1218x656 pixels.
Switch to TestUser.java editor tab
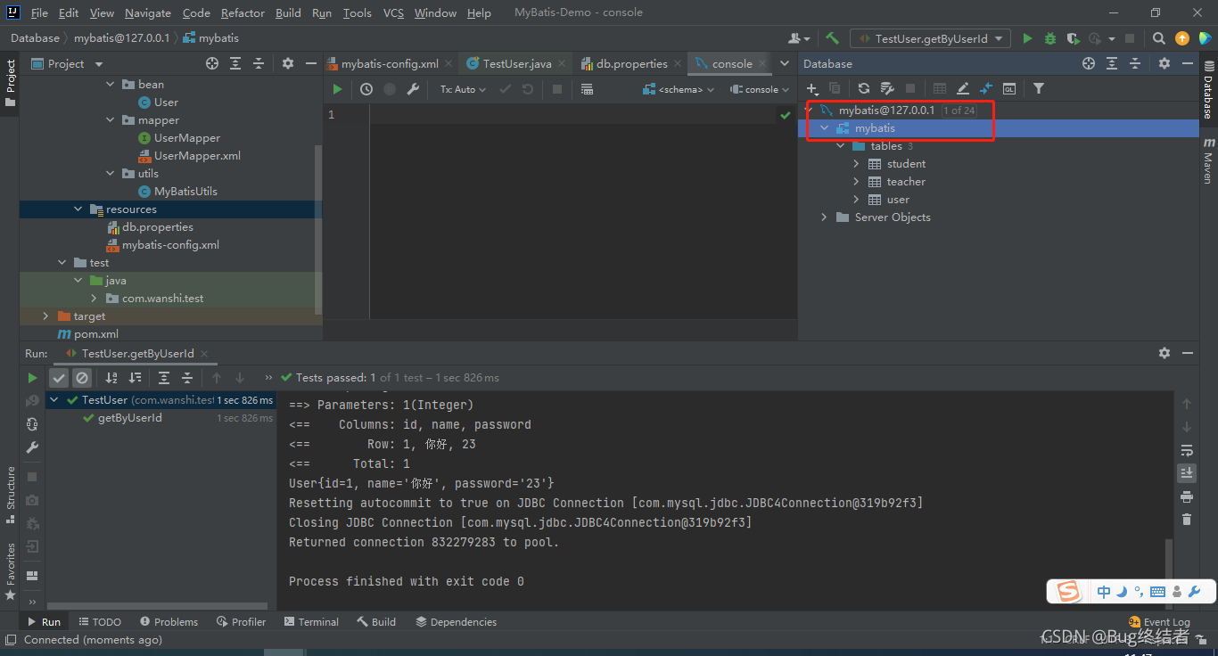click(x=516, y=63)
